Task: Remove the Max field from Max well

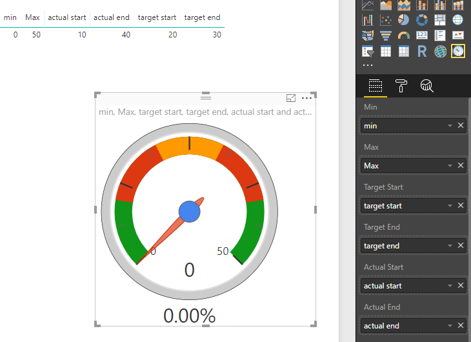Action: (461, 165)
